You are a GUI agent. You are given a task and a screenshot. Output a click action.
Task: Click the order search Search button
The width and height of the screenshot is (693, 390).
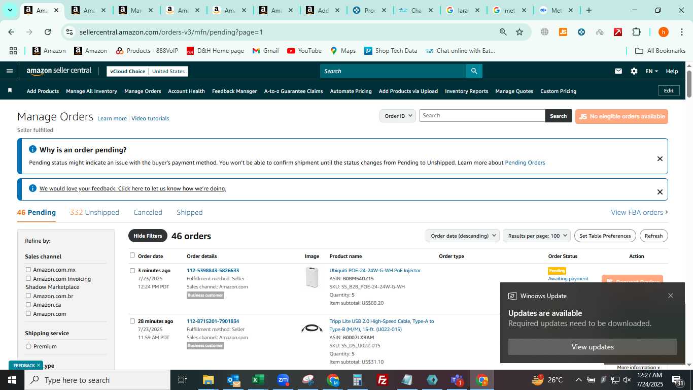tap(558, 116)
